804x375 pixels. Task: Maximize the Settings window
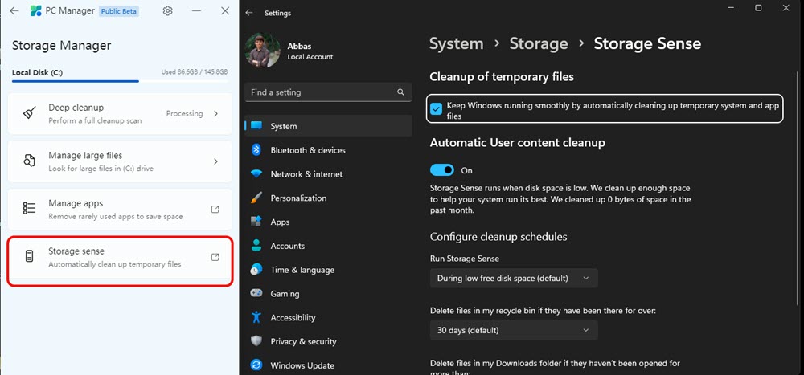click(x=758, y=8)
